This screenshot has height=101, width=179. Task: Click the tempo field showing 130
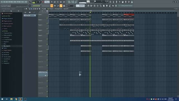point(47,2)
